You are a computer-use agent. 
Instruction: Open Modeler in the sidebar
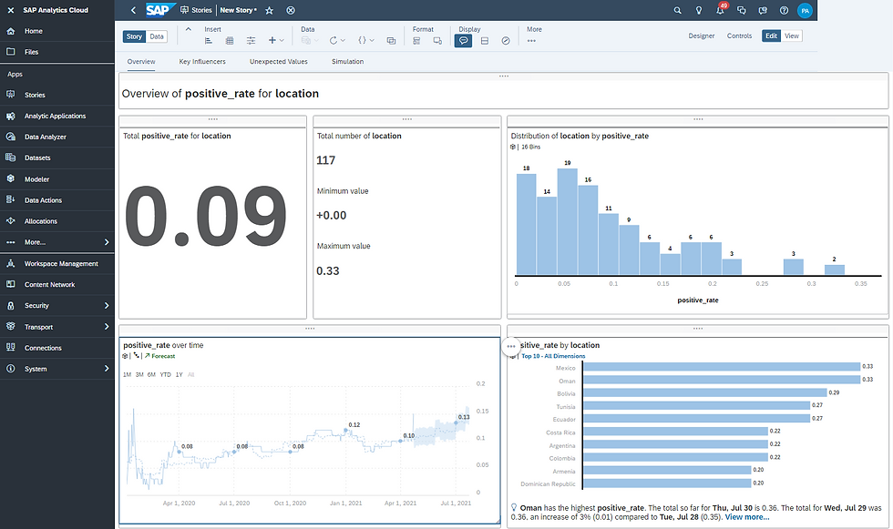pos(56,178)
